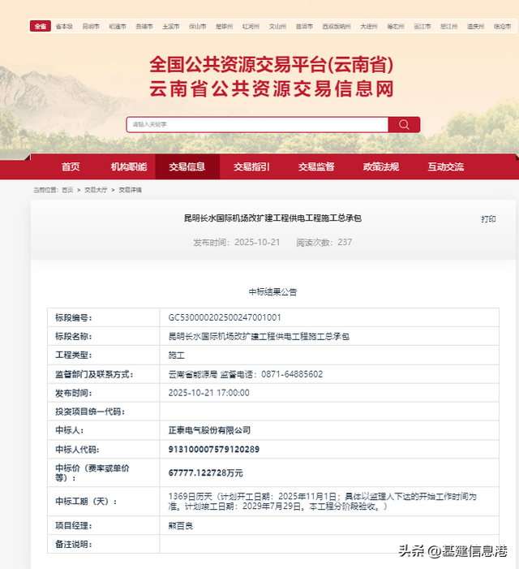This screenshot has height=569, width=519.
Task: Open the 机构职能 navigation menu
Action: tap(129, 166)
